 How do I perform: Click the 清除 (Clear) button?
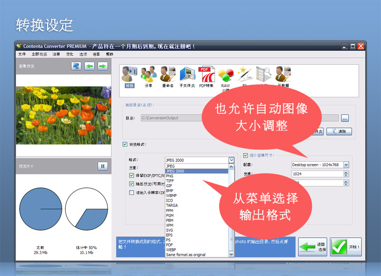(339, 131)
